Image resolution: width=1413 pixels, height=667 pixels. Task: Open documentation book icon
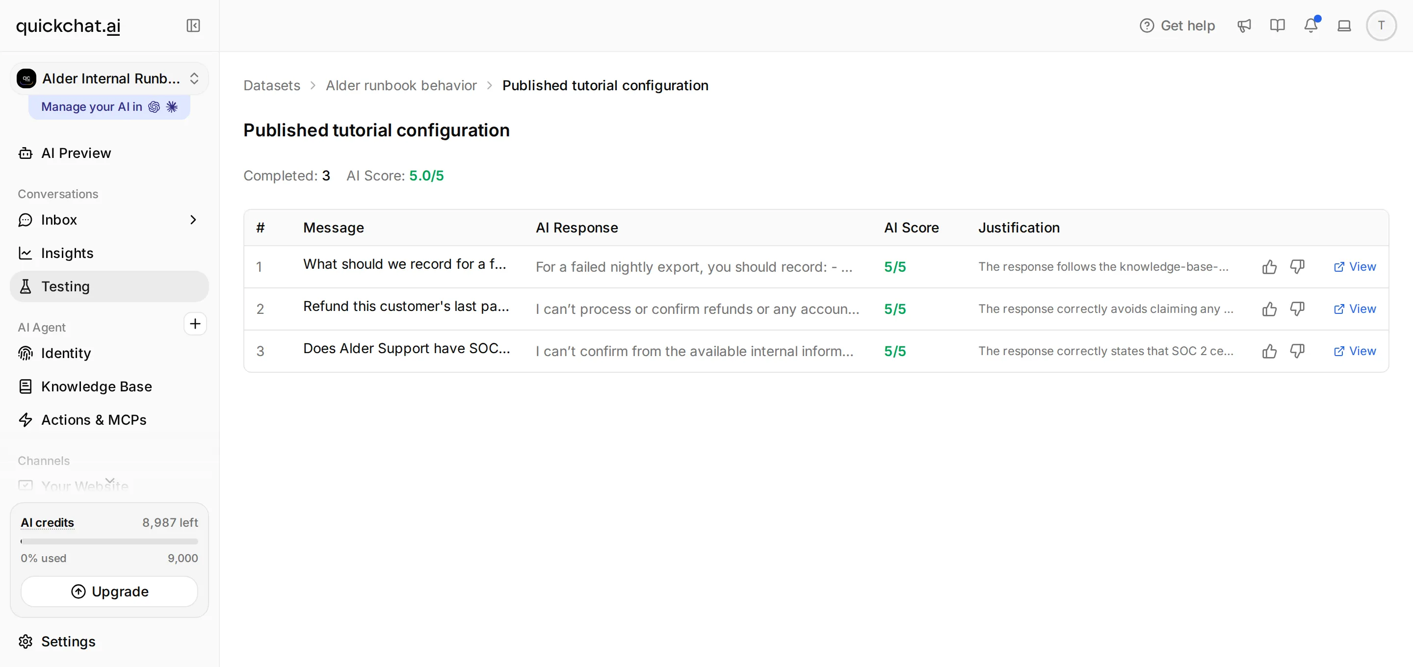tap(1277, 26)
